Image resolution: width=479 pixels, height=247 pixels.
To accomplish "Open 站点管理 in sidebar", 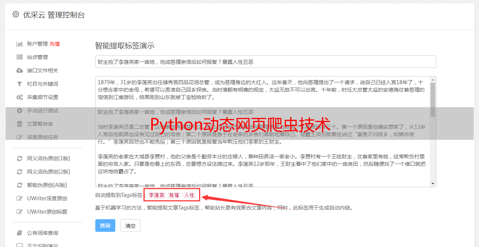I will pyautogui.click(x=37, y=57).
